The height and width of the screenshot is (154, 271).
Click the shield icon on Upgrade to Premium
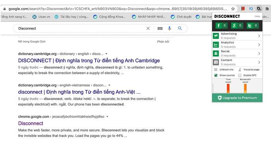point(220,98)
